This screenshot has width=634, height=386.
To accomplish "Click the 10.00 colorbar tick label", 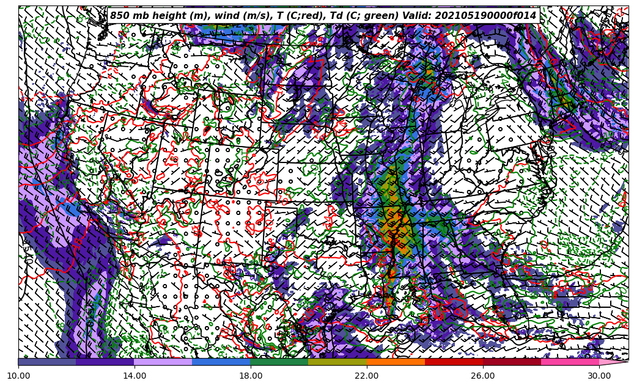I will [18, 376].
